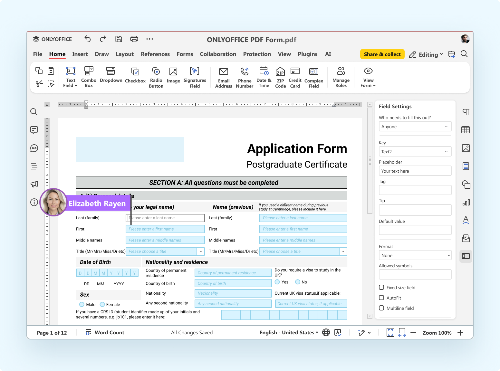The width and height of the screenshot is (500, 371).
Task: Zoom out with the minus button
Action: pyautogui.click(x=414, y=333)
